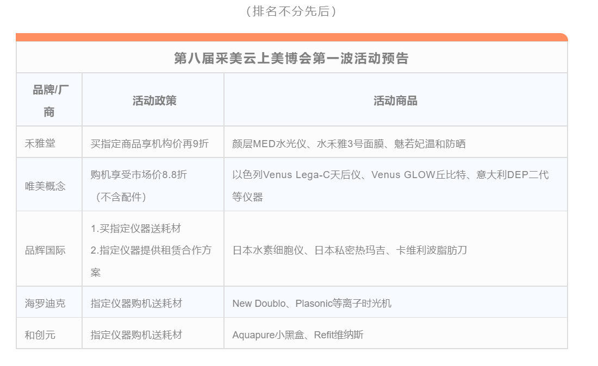Click product text starting with 以色列Venus Lega-C天后仪

tap(390, 175)
